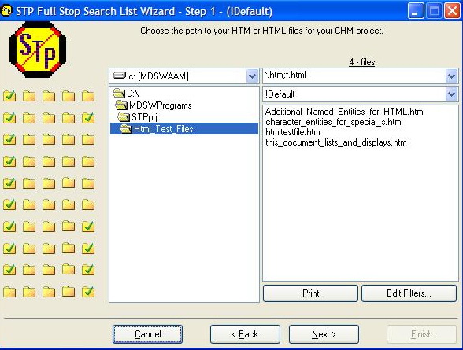Click the Print button

click(x=310, y=293)
